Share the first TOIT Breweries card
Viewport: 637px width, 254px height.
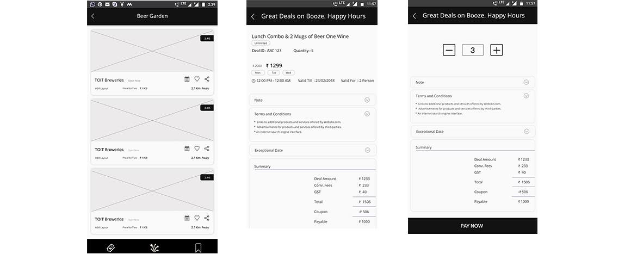[207, 79]
